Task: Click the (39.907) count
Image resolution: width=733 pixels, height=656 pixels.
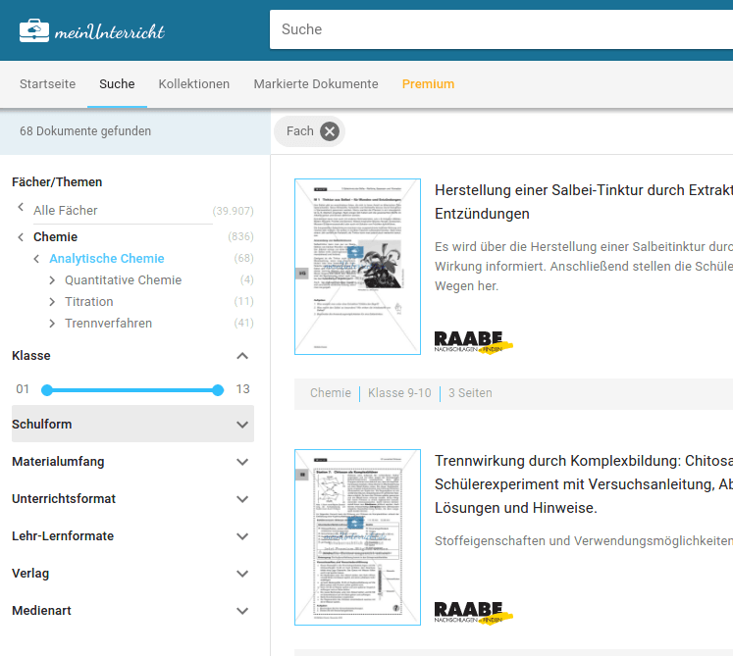Action: [x=233, y=211]
